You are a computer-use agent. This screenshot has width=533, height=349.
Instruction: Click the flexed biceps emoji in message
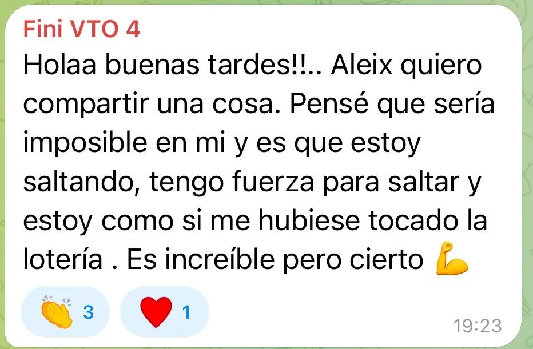[x=452, y=258]
